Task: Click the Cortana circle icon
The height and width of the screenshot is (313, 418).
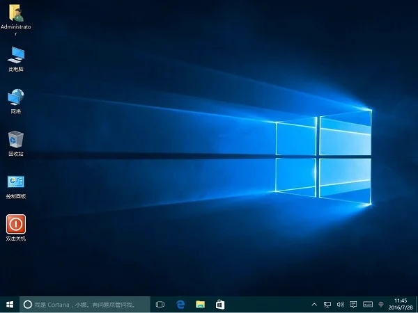Action: coord(28,304)
